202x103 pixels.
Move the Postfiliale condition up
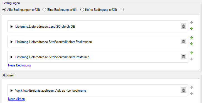191,53
